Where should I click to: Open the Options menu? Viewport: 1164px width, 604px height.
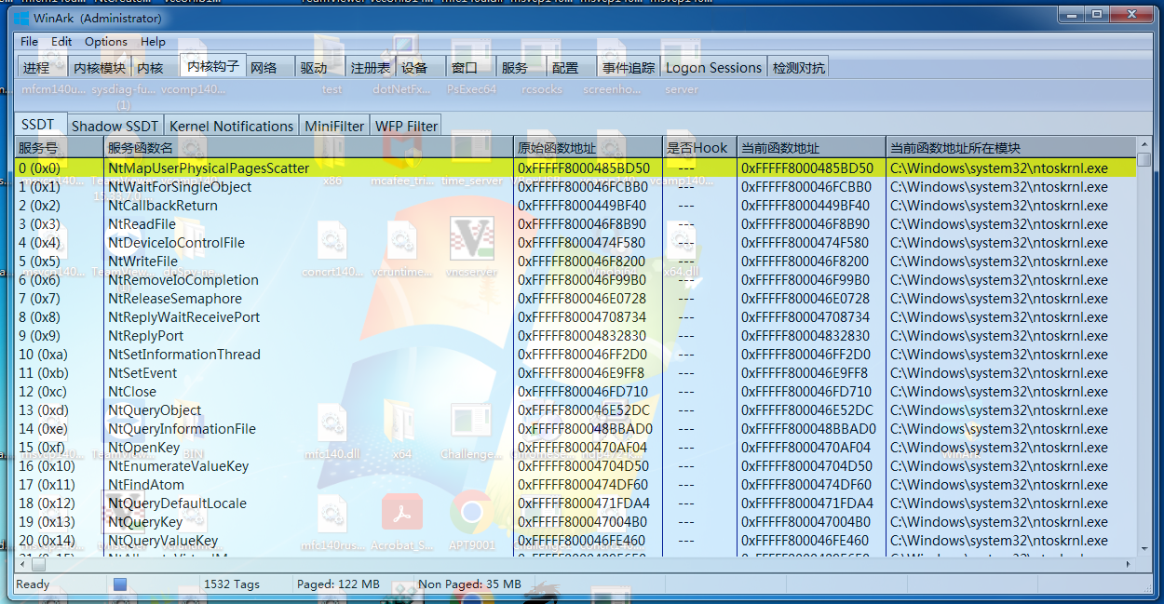click(106, 41)
